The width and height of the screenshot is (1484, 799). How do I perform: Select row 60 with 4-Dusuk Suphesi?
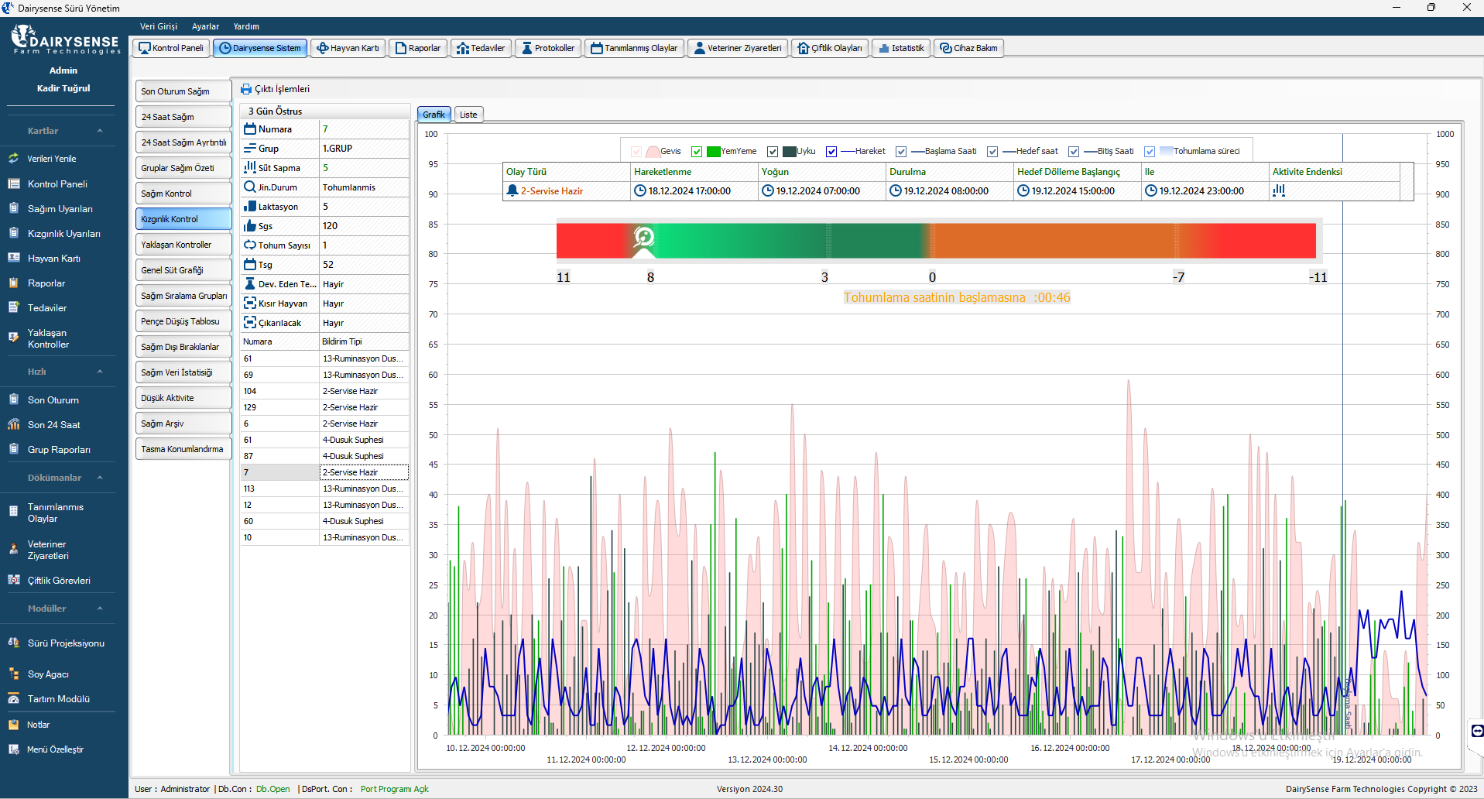coord(324,521)
